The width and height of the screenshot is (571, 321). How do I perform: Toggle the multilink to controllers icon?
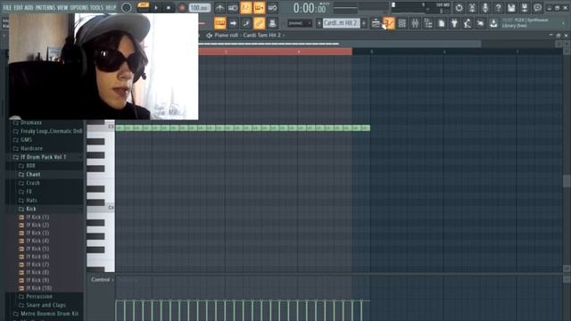259,23
